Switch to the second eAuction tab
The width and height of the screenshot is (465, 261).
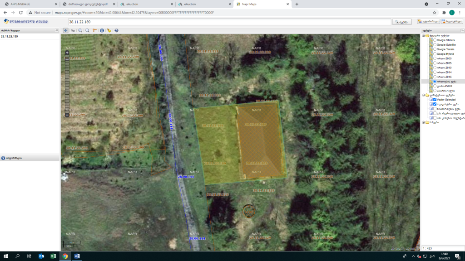pos(204,4)
